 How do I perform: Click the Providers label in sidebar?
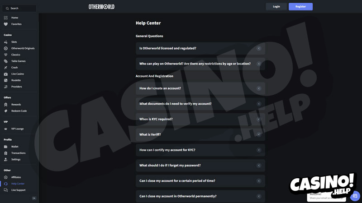(17, 87)
